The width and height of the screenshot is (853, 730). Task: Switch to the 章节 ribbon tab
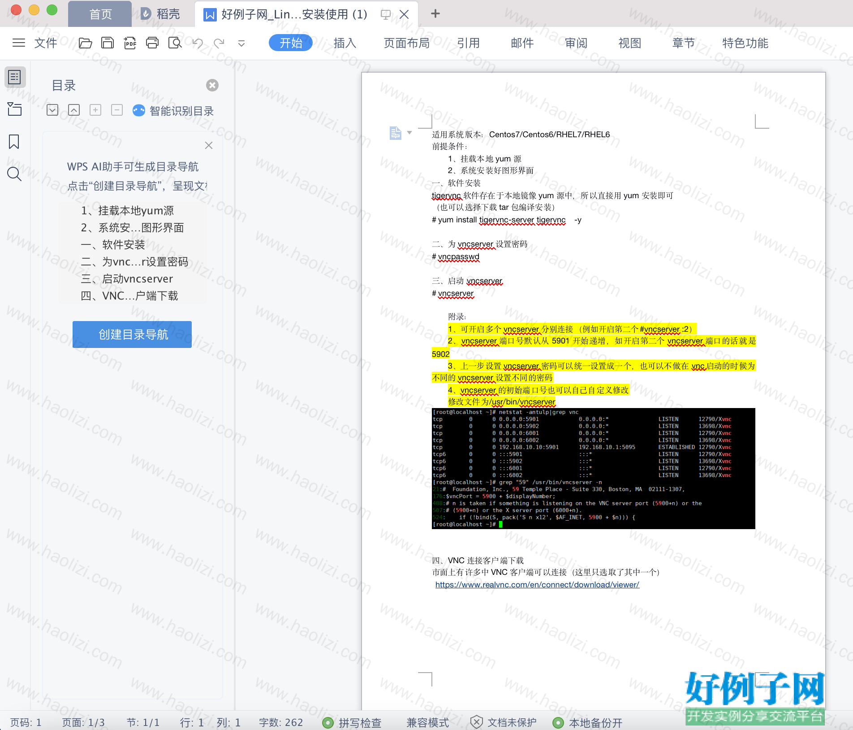coord(683,43)
